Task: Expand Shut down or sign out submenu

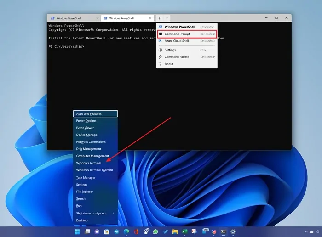Action: coord(95,213)
